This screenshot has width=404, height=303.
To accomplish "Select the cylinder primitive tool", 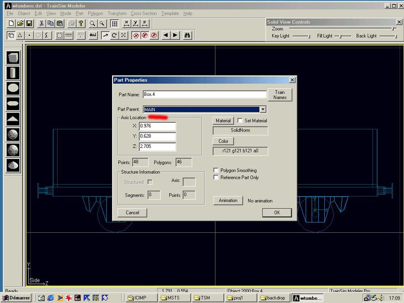I will (13, 73).
